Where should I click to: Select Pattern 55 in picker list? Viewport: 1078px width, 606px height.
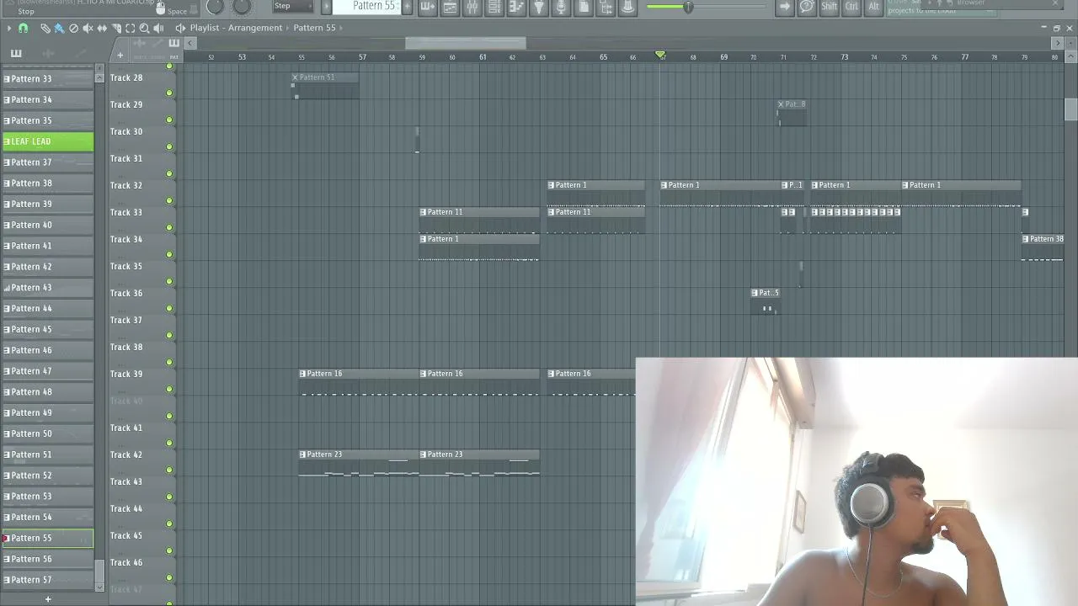(x=48, y=538)
